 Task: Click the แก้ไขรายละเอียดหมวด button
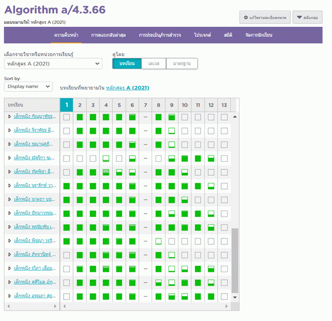[264, 17]
